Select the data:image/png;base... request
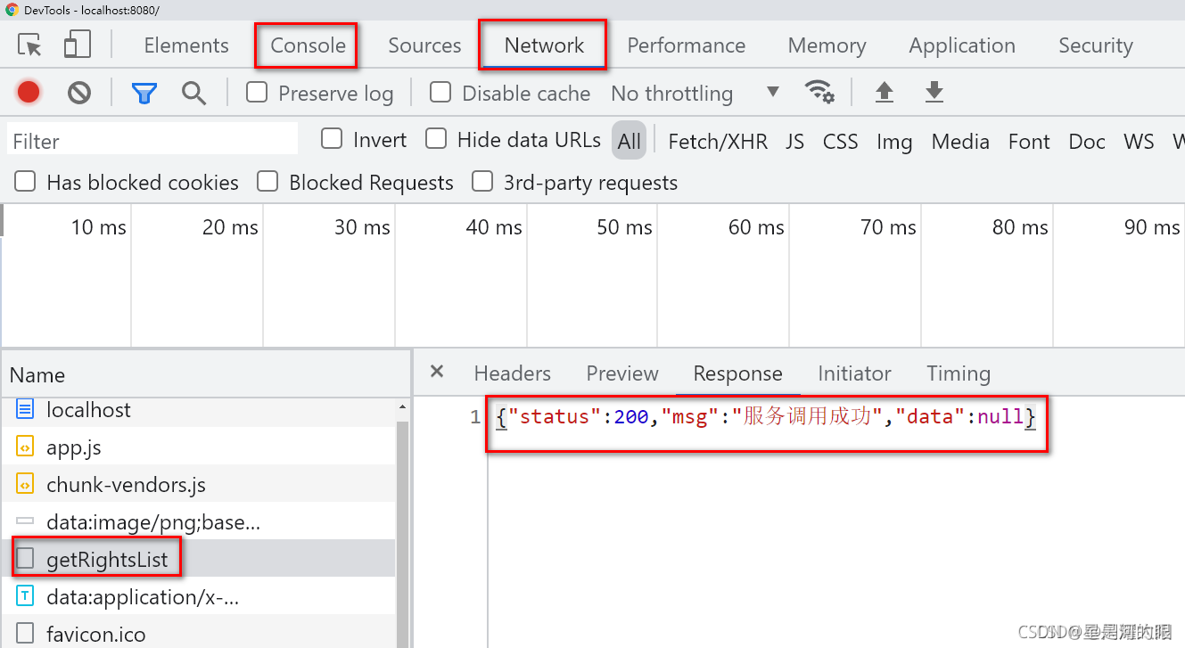The width and height of the screenshot is (1185, 648). (198, 522)
